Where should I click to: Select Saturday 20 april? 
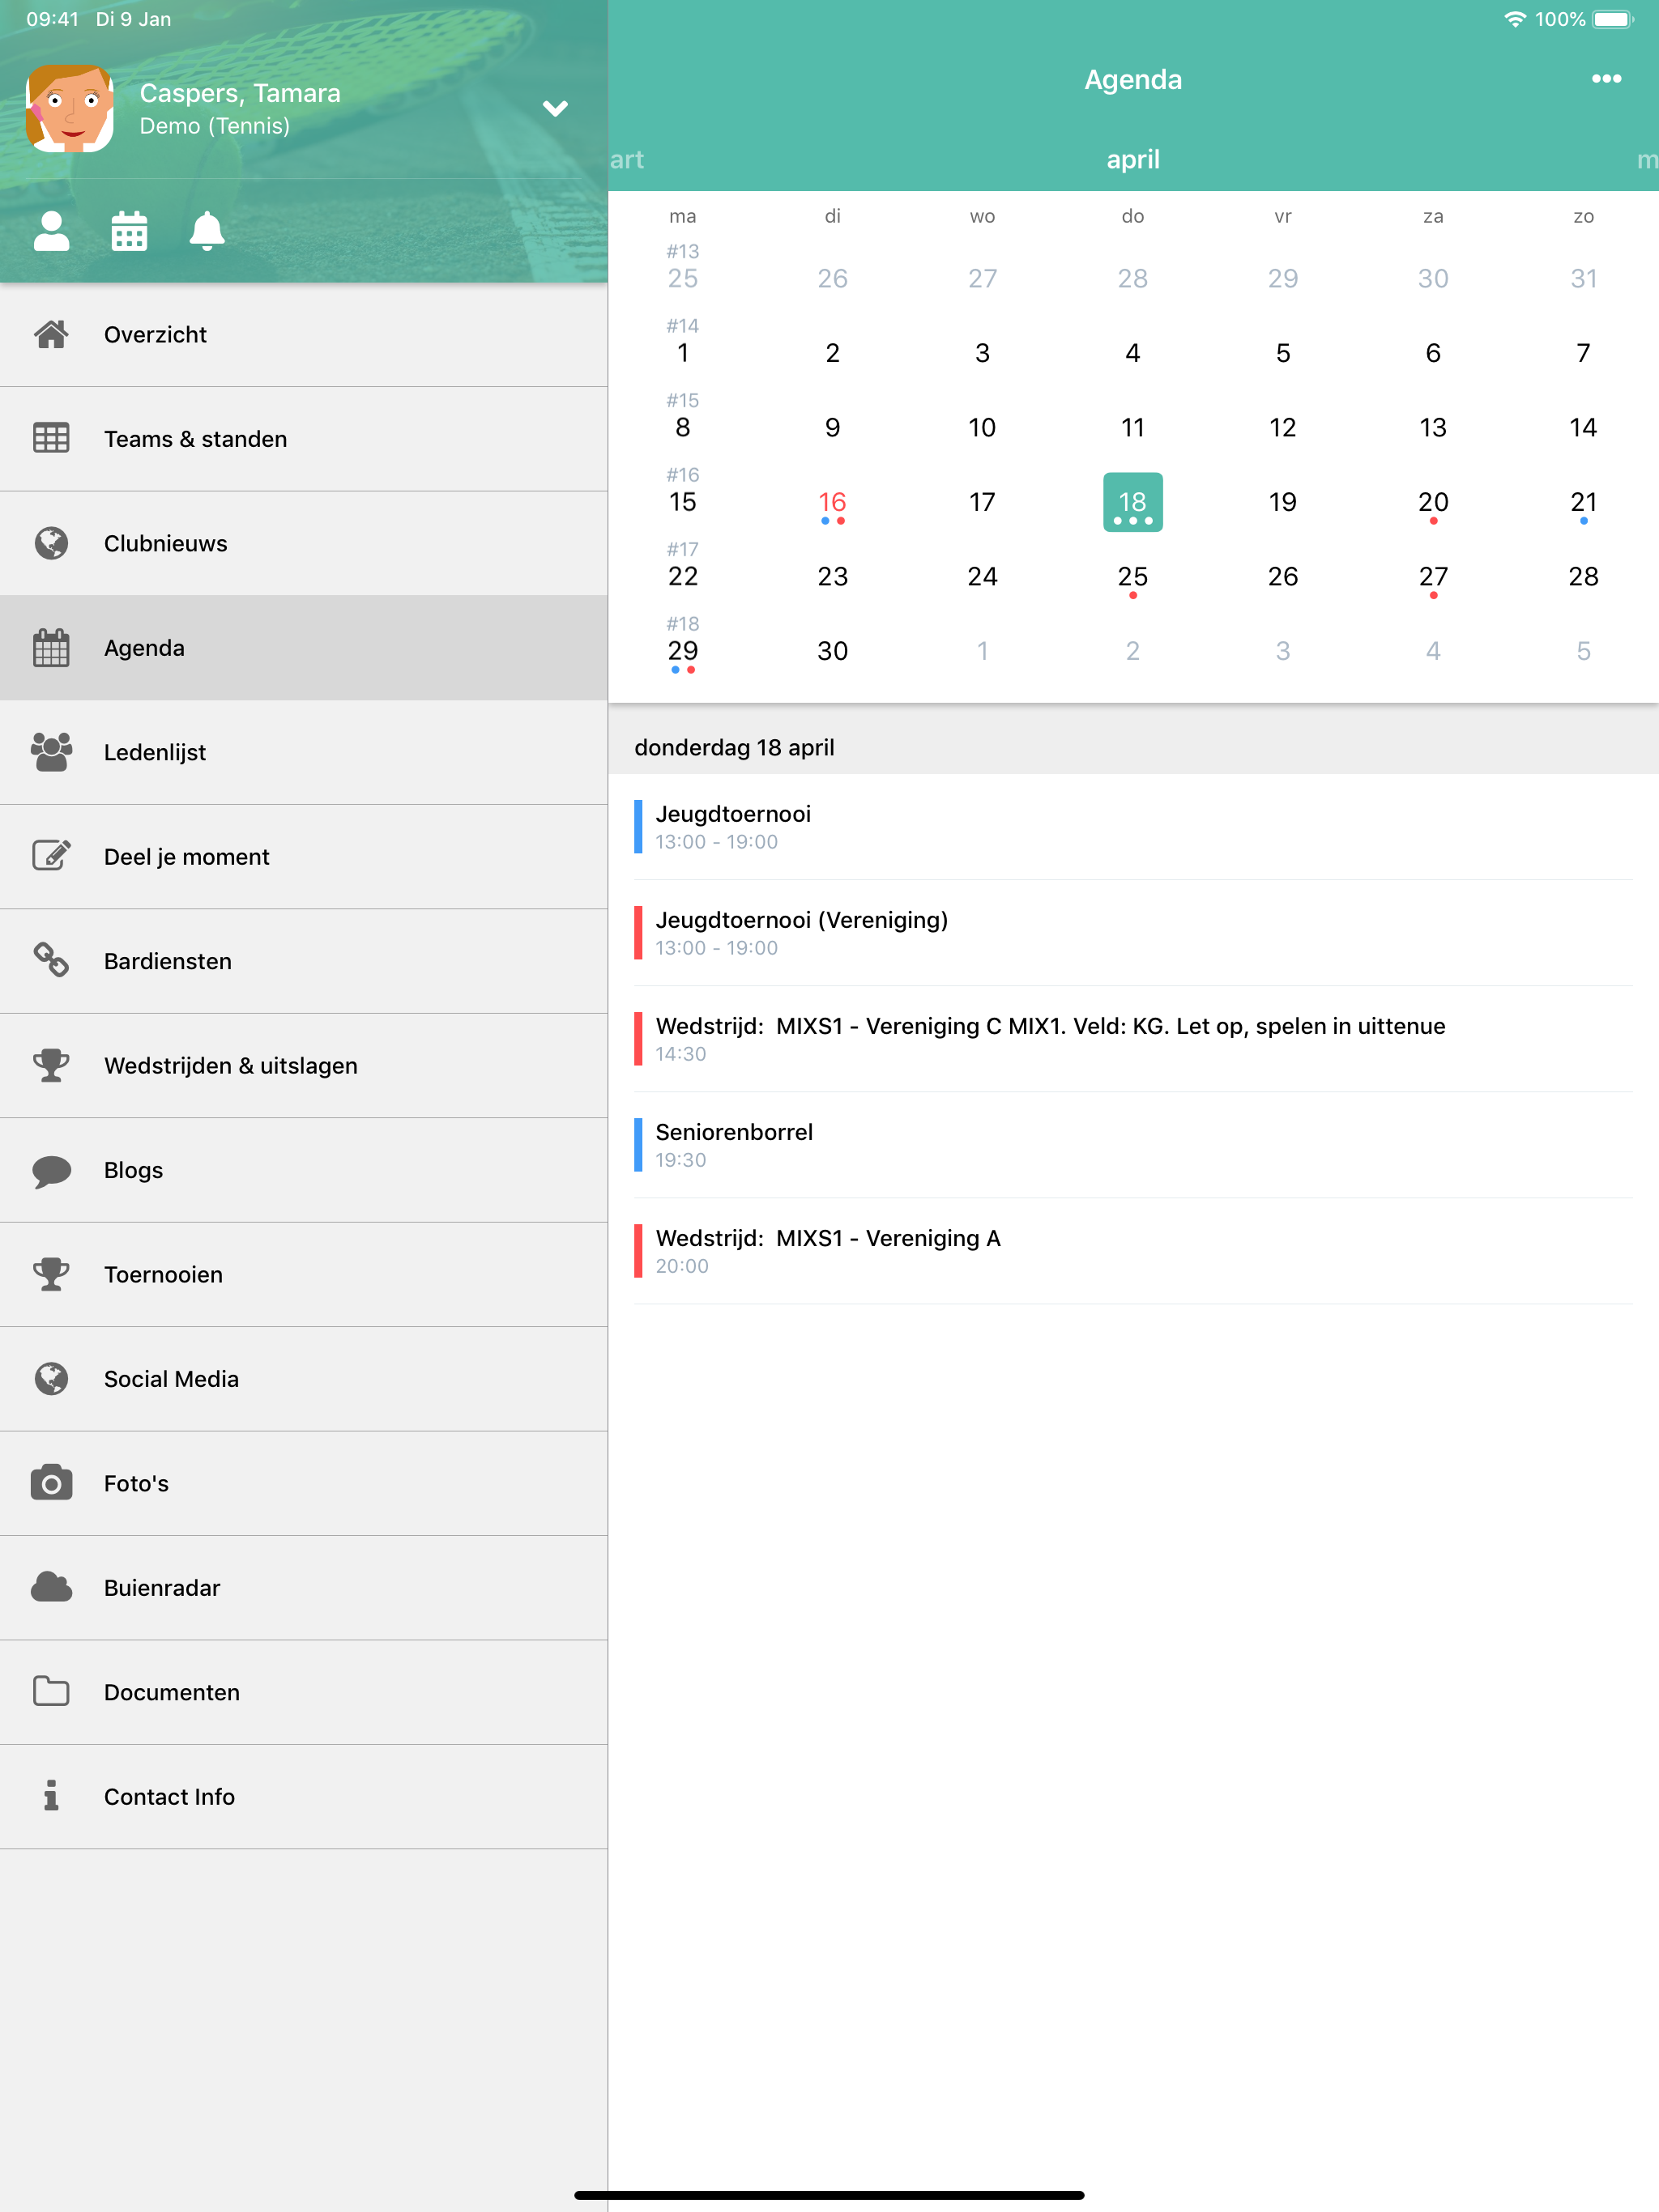click(1433, 503)
